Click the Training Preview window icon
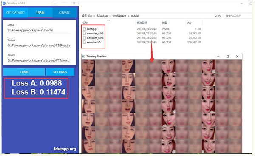Image resolution: width=255 pixels, height=156 pixels. coord(84,56)
